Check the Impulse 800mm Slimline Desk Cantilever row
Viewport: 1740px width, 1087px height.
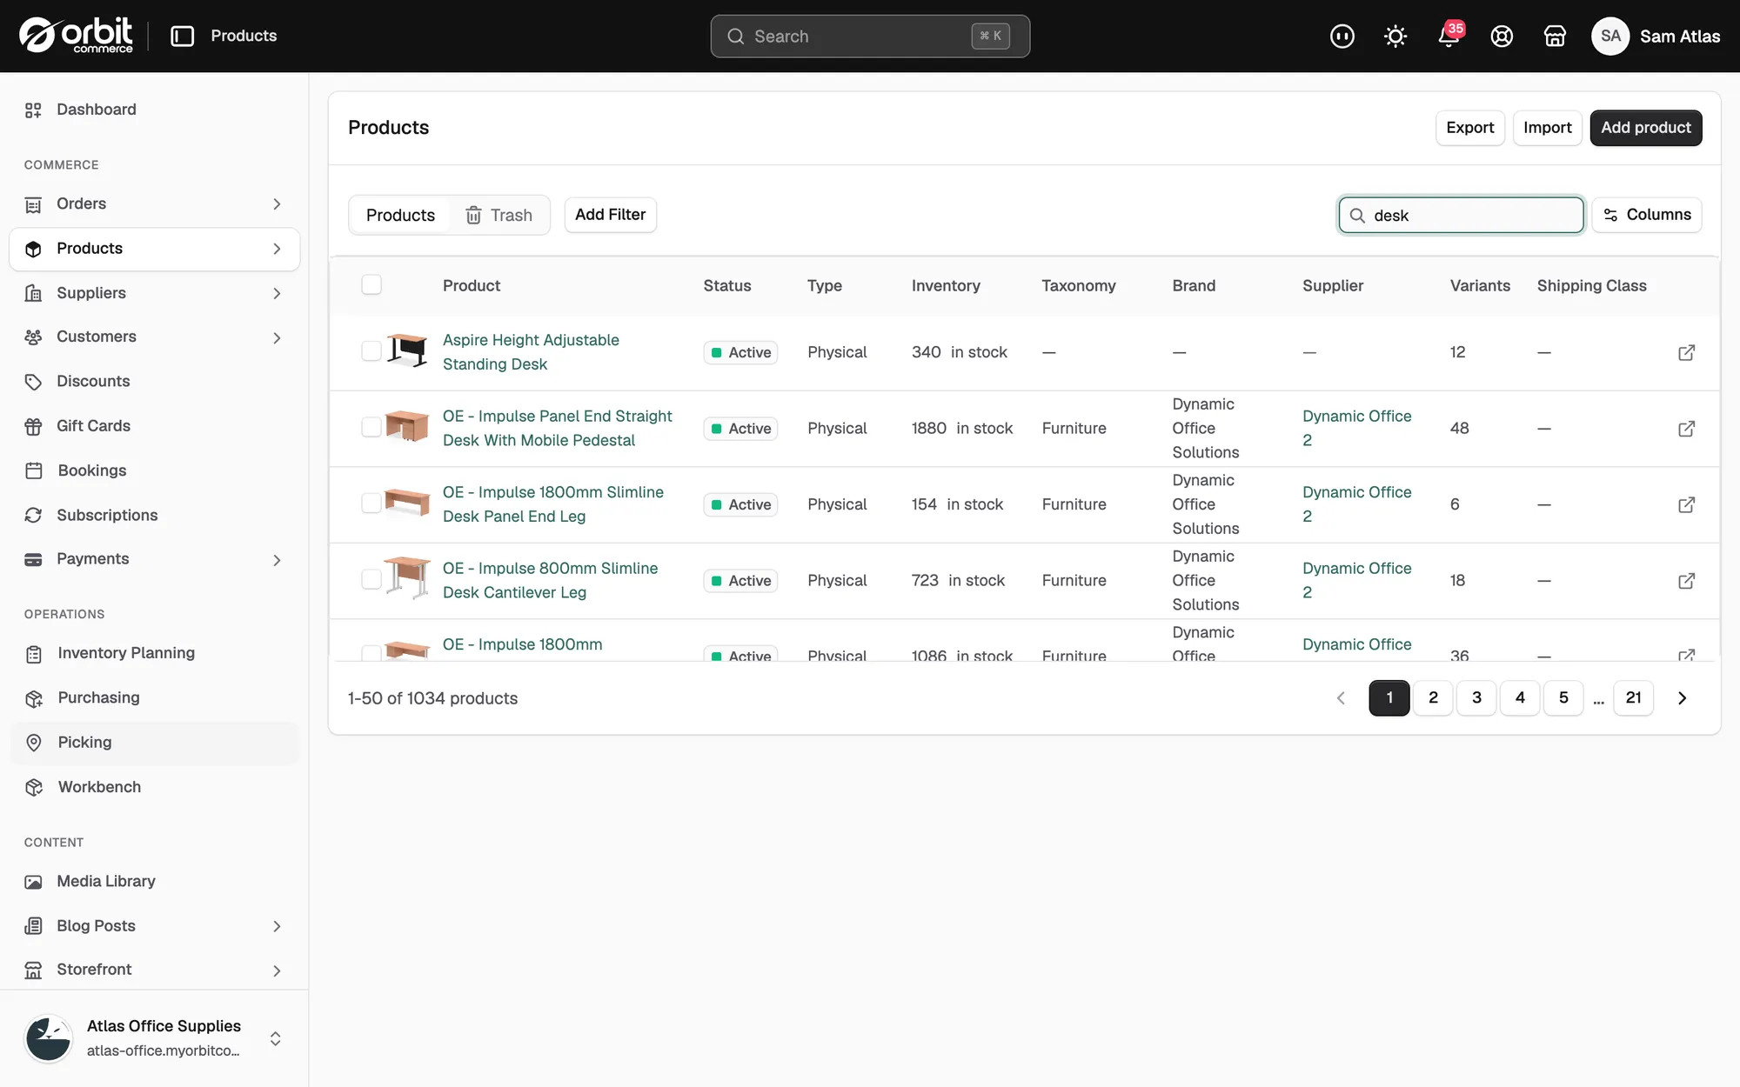pos(371,579)
